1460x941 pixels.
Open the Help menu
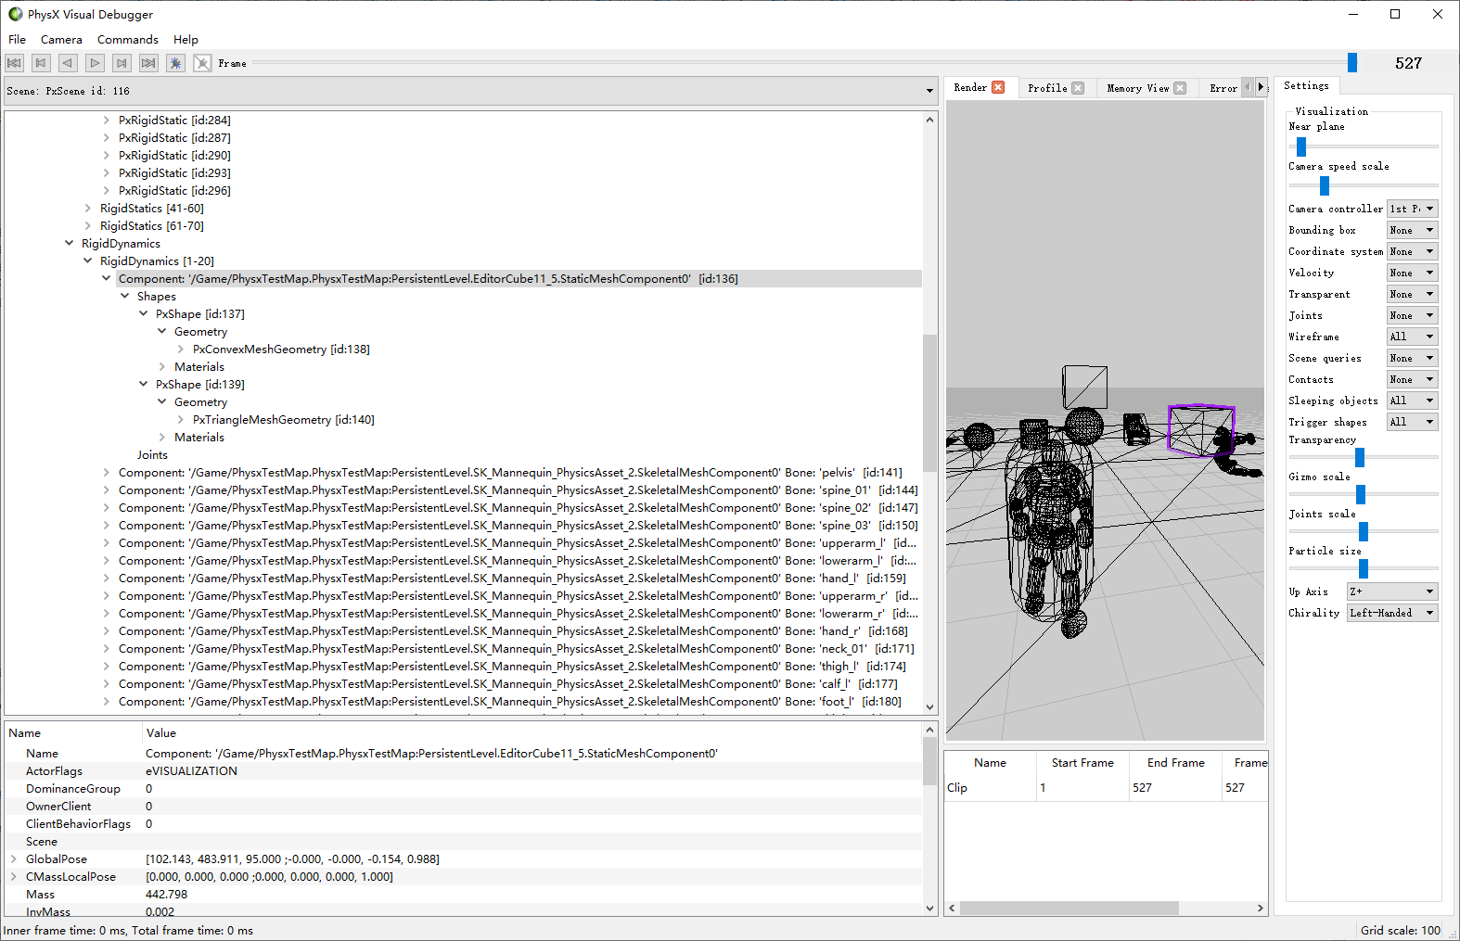(186, 40)
